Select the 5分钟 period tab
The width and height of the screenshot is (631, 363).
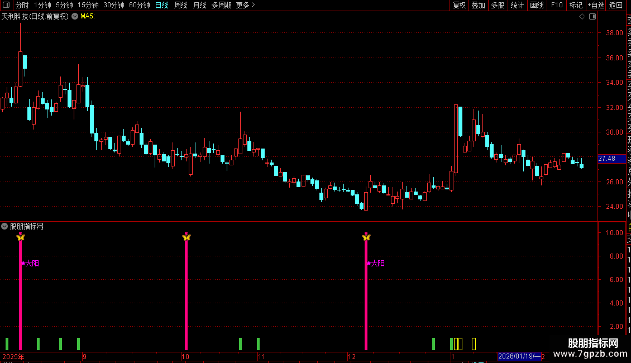tap(64, 5)
